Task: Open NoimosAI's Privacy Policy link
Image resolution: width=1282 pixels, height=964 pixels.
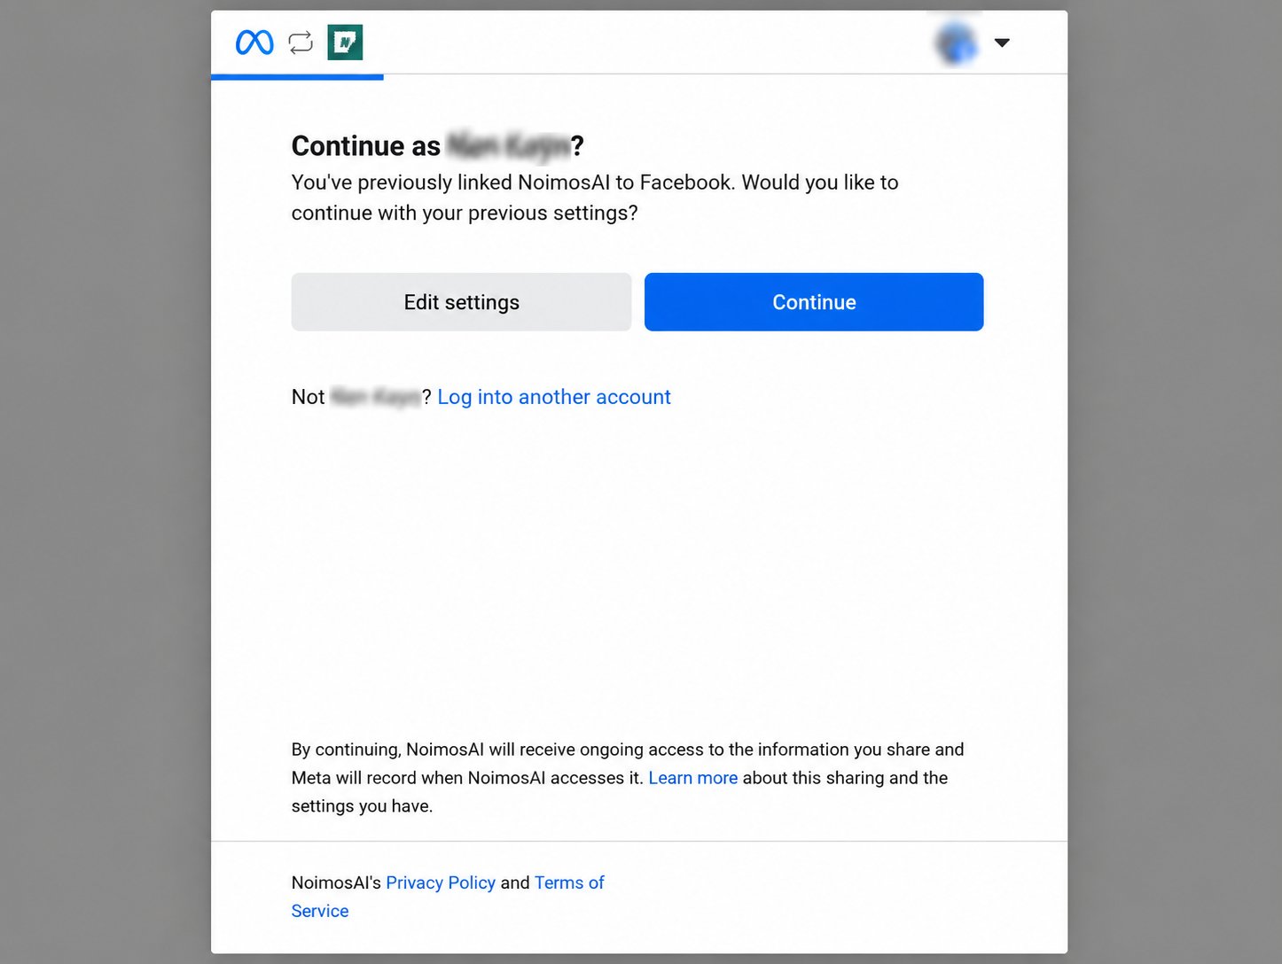Action: 441,882
